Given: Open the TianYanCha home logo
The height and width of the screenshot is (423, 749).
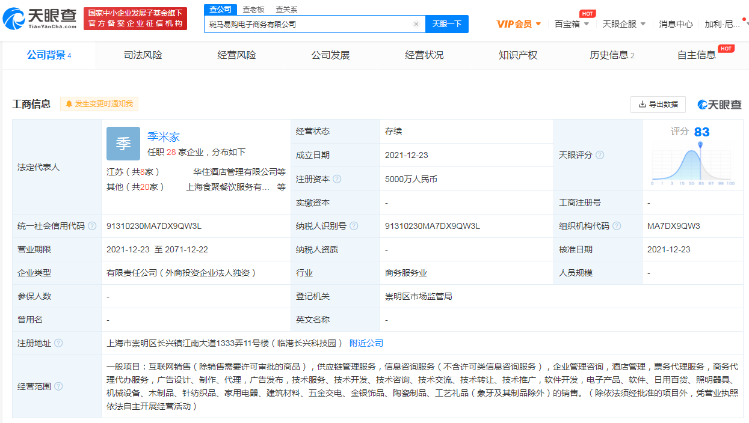Looking at the screenshot, I should click(x=40, y=19).
